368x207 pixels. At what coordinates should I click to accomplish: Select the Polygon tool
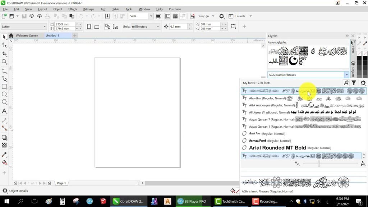(4, 102)
